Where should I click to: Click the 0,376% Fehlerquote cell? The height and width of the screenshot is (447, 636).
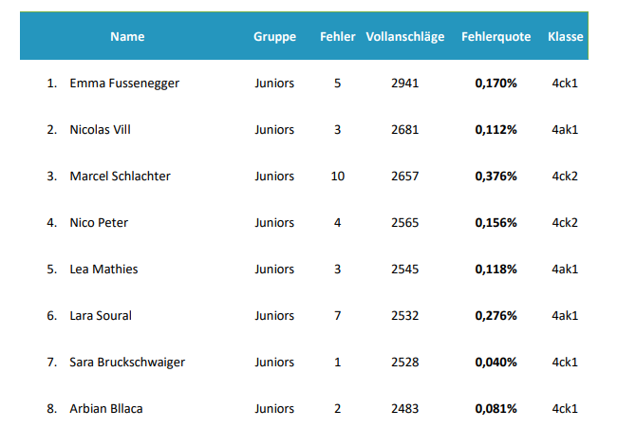(x=496, y=177)
